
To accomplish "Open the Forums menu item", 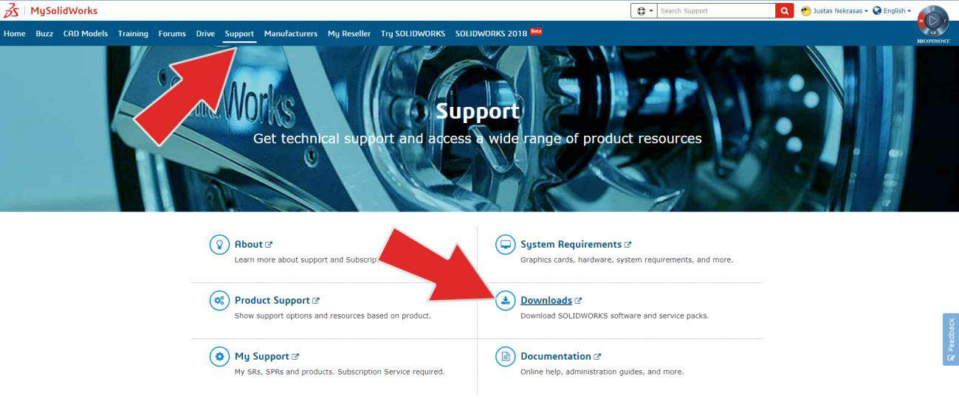I will click(x=172, y=34).
